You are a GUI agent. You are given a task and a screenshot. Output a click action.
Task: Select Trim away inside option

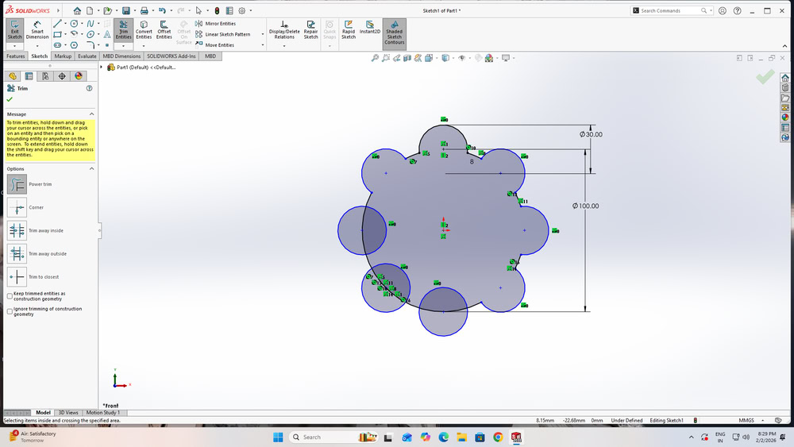[x=17, y=231]
